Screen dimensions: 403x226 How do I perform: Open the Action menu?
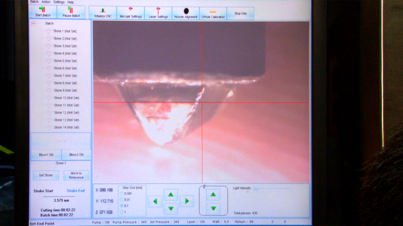pyautogui.click(x=46, y=2)
